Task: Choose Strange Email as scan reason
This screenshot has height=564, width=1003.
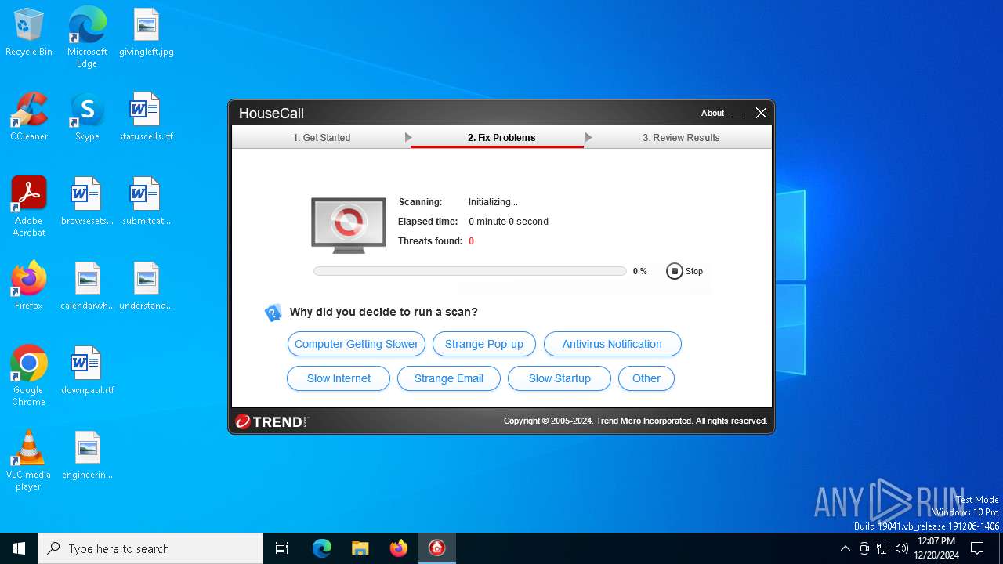Action: [x=449, y=378]
